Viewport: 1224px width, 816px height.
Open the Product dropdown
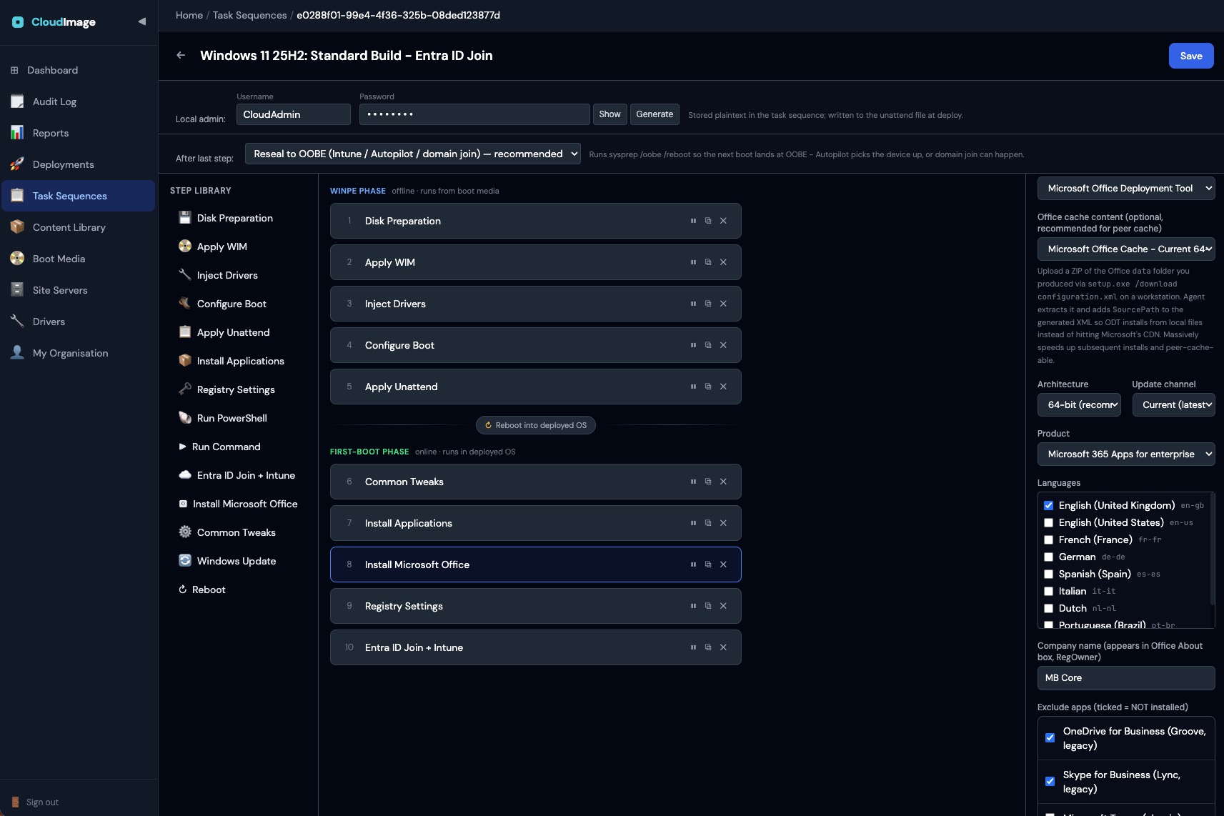pyautogui.click(x=1126, y=454)
